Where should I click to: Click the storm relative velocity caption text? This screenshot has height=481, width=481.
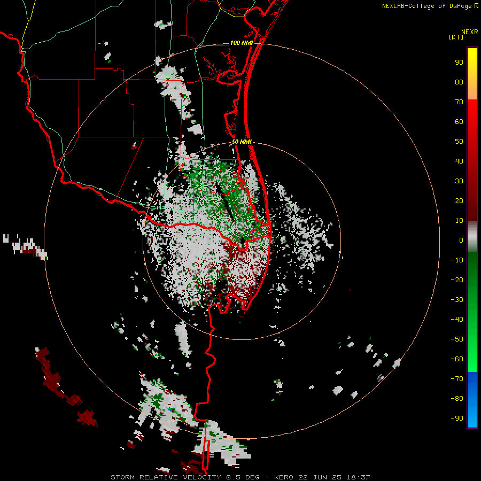[241, 477]
